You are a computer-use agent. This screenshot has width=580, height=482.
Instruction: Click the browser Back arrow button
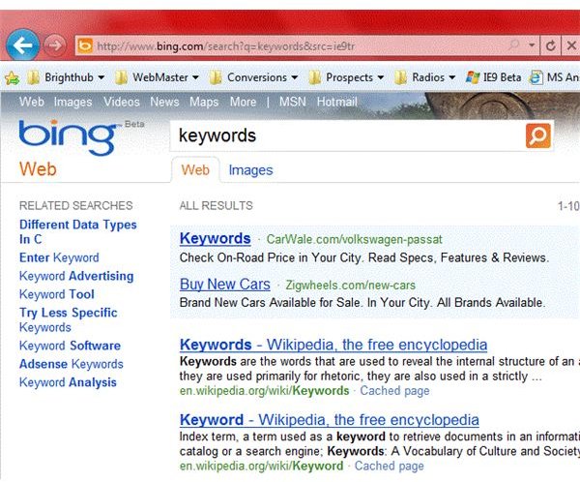pyautogui.click(x=23, y=45)
